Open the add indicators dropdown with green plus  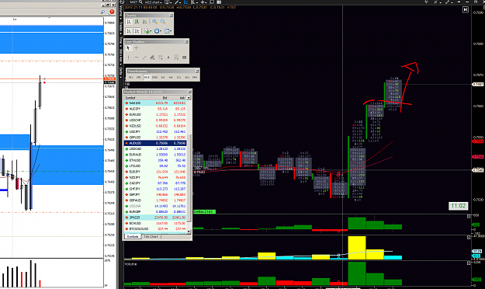click(x=148, y=31)
